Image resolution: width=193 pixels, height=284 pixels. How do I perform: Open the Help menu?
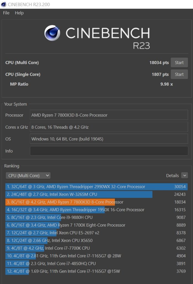(19, 13)
